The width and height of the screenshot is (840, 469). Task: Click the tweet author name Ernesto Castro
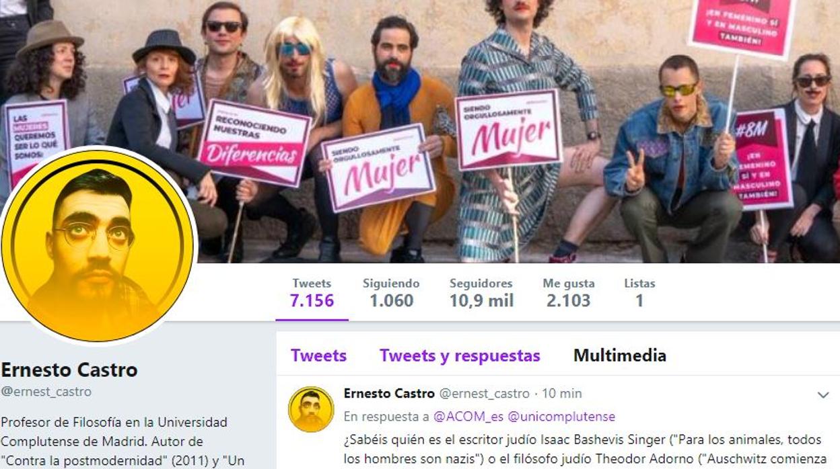click(389, 394)
